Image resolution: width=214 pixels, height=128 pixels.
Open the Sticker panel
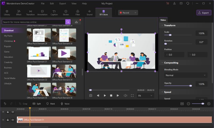tap(66, 13)
